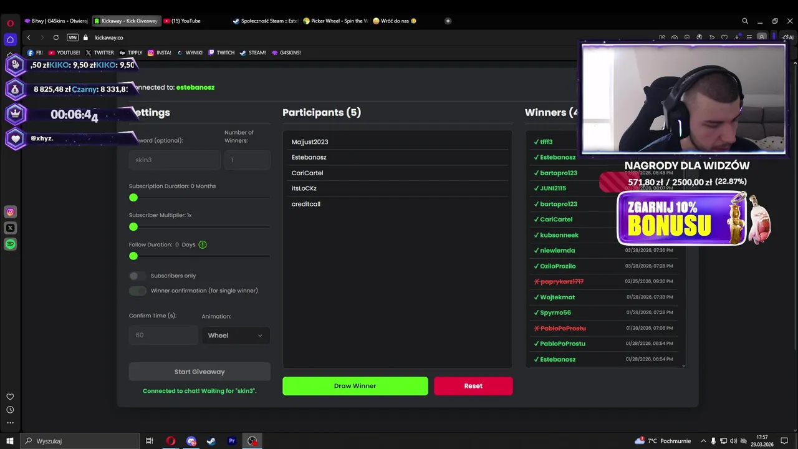This screenshot has height=449, width=798.
Task: Click ZGARNIJ 10% BONUSU banner
Action: click(x=682, y=218)
